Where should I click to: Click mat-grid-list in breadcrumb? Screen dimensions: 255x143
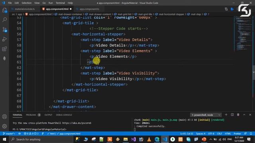[124, 14]
